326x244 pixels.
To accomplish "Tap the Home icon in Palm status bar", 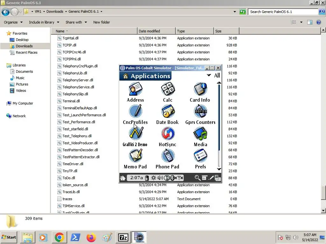I will click(123, 178).
